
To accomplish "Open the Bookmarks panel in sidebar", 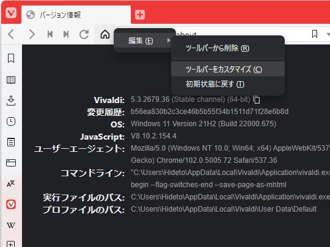I will click(x=11, y=58).
